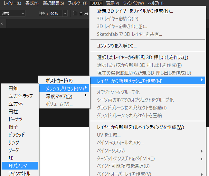Open the 表示(V) menu
Viewport: 209px width, 176px height.
click(112, 3)
